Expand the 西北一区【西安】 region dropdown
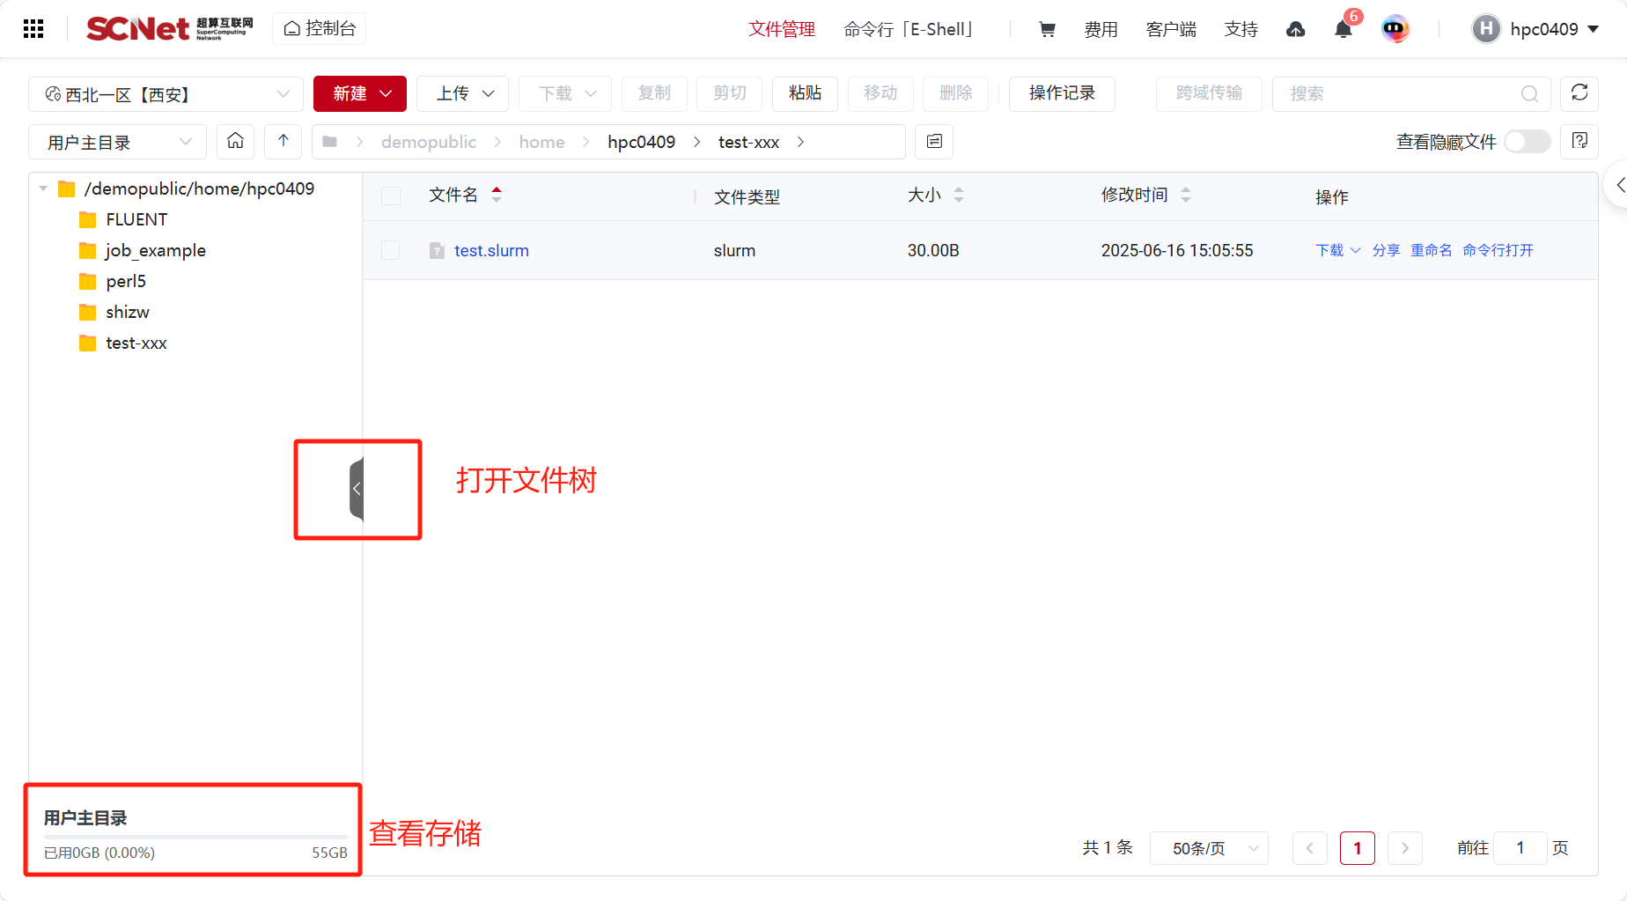Viewport: 1627px width, 901px height. pos(166,94)
